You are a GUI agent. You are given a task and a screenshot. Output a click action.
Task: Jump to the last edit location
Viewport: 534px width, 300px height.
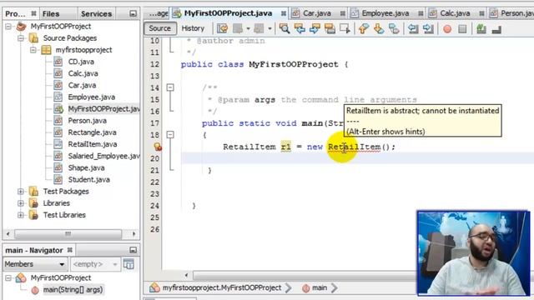coord(223,28)
